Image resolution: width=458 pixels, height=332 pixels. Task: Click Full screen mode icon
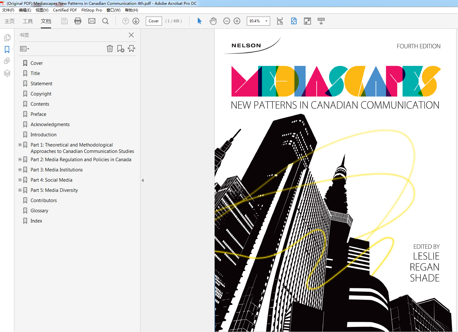point(307,21)
